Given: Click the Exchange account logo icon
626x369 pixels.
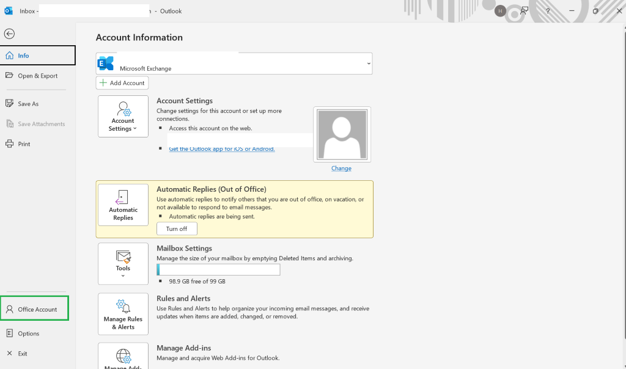Looking at the screenshot, I should coord(105,64).
